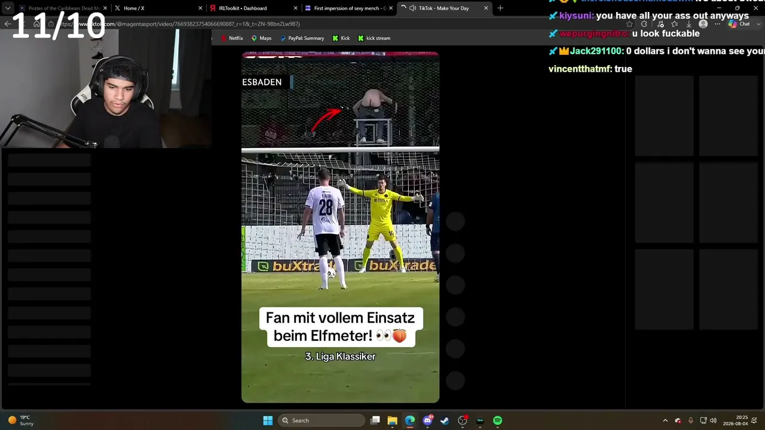Add this page to favorites (star icon)
The width and height of the screenshot is (765, 430).
point(629,24)
